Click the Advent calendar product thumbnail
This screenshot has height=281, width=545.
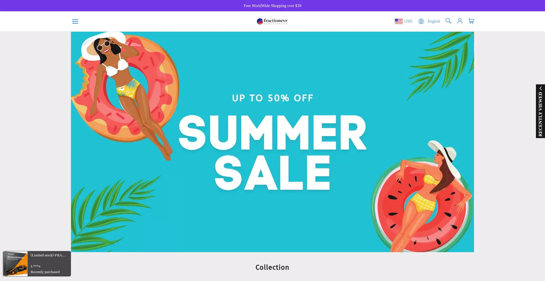tap(16, 263)
